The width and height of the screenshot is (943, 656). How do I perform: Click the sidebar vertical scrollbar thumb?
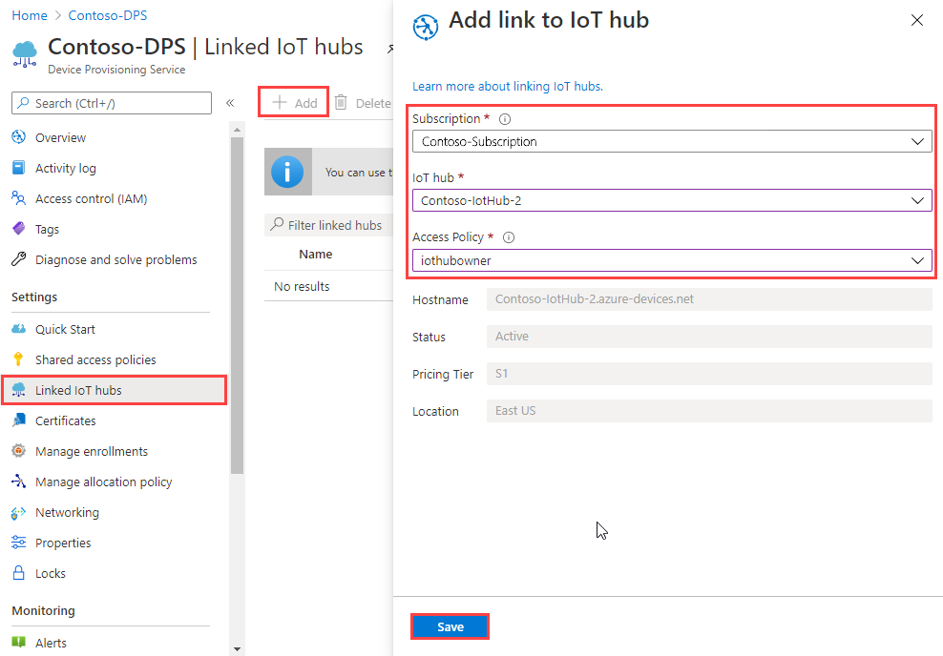(x=237, y=305)
